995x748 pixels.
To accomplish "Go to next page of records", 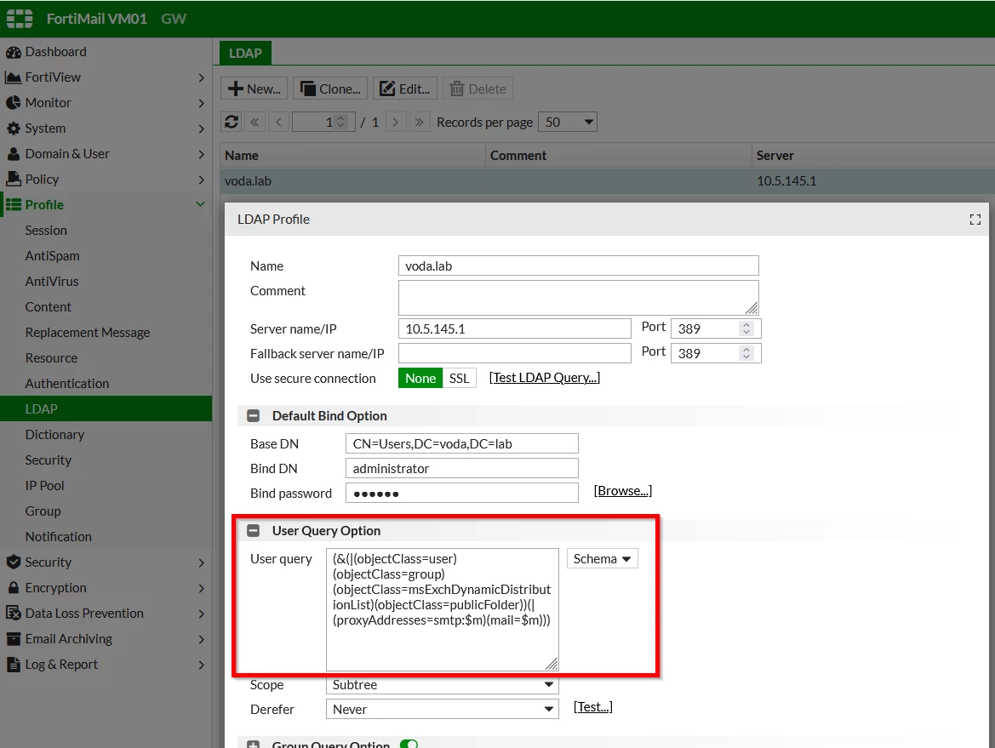I will [x=395, y=122].
